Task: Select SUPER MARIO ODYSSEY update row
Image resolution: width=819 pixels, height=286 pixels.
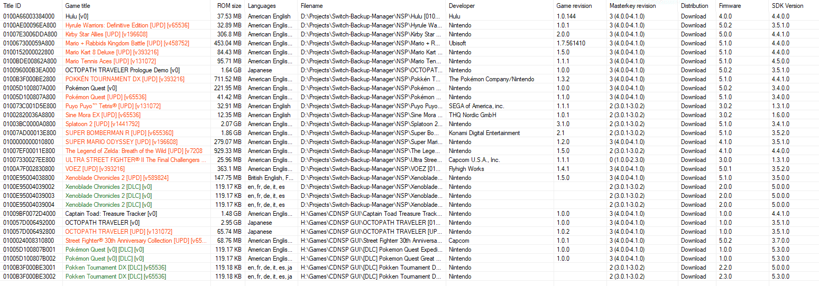Action: pos(409,142)
